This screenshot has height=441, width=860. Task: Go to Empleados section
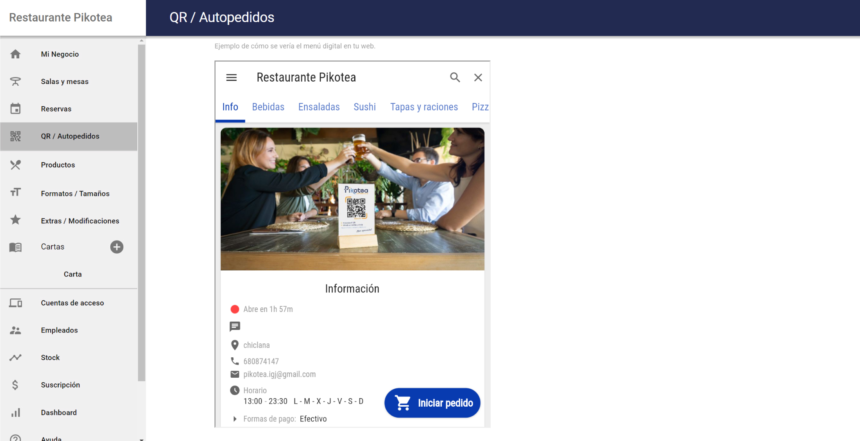click(69, 330)
